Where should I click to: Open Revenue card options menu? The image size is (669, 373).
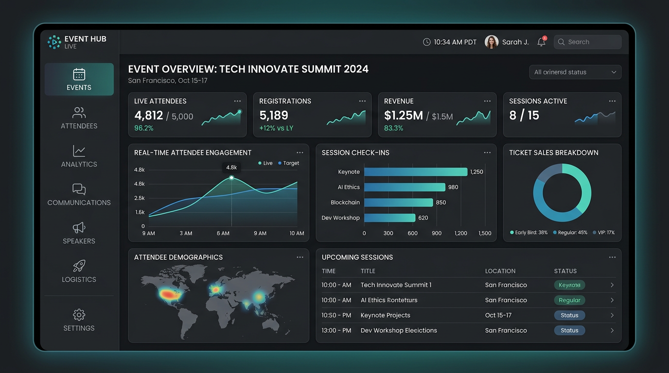point(487,101)
